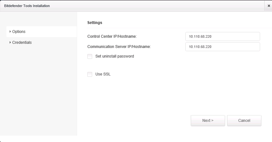Expand the Options arrow in sidebar

pyautogui.click(x=10, y=32)
